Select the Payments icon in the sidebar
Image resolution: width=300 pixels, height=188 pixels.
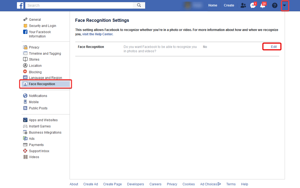(x=26, y=145)
